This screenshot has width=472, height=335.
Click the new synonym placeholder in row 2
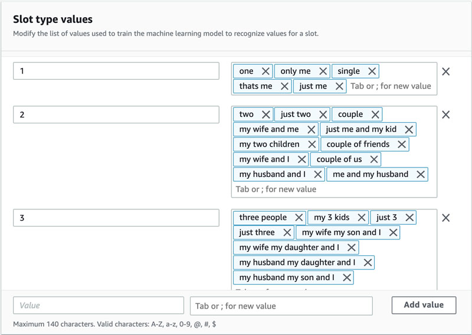(x=276, y=189)
